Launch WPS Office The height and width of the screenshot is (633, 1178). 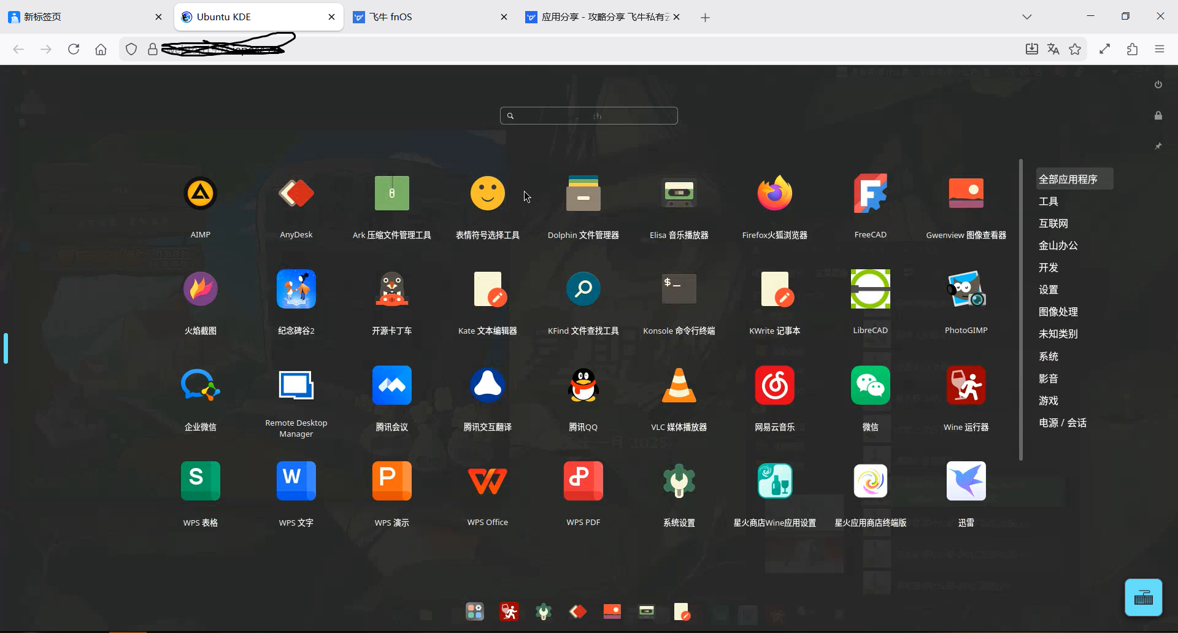[x=488, y=481]
